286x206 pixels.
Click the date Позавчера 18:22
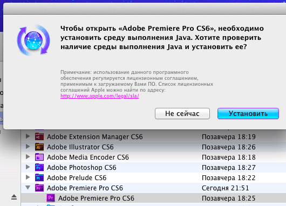tap(229, 178)
